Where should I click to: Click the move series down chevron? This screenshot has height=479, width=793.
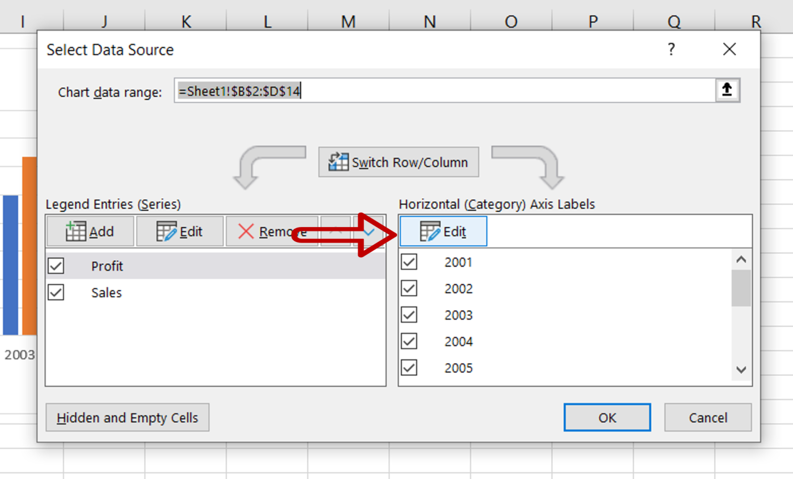368,232
